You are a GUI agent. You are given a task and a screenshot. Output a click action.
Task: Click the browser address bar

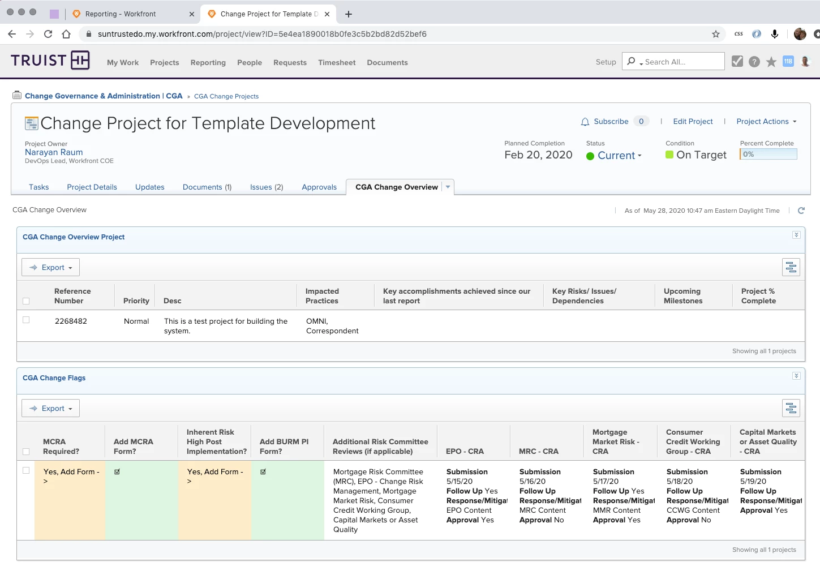pyautogui.click(x=396, y=34)
